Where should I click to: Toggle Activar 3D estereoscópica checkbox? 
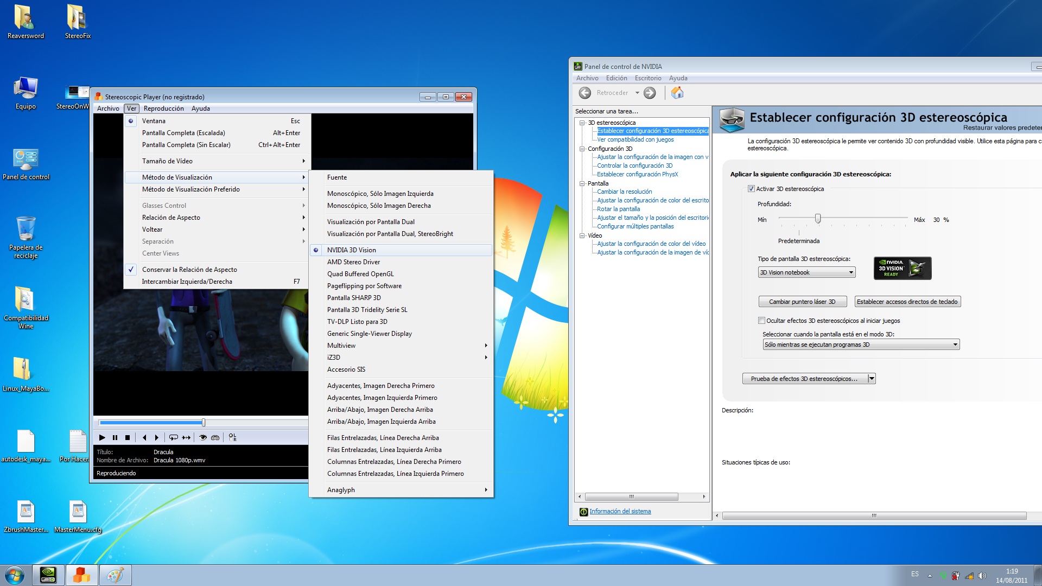point(751,189)
